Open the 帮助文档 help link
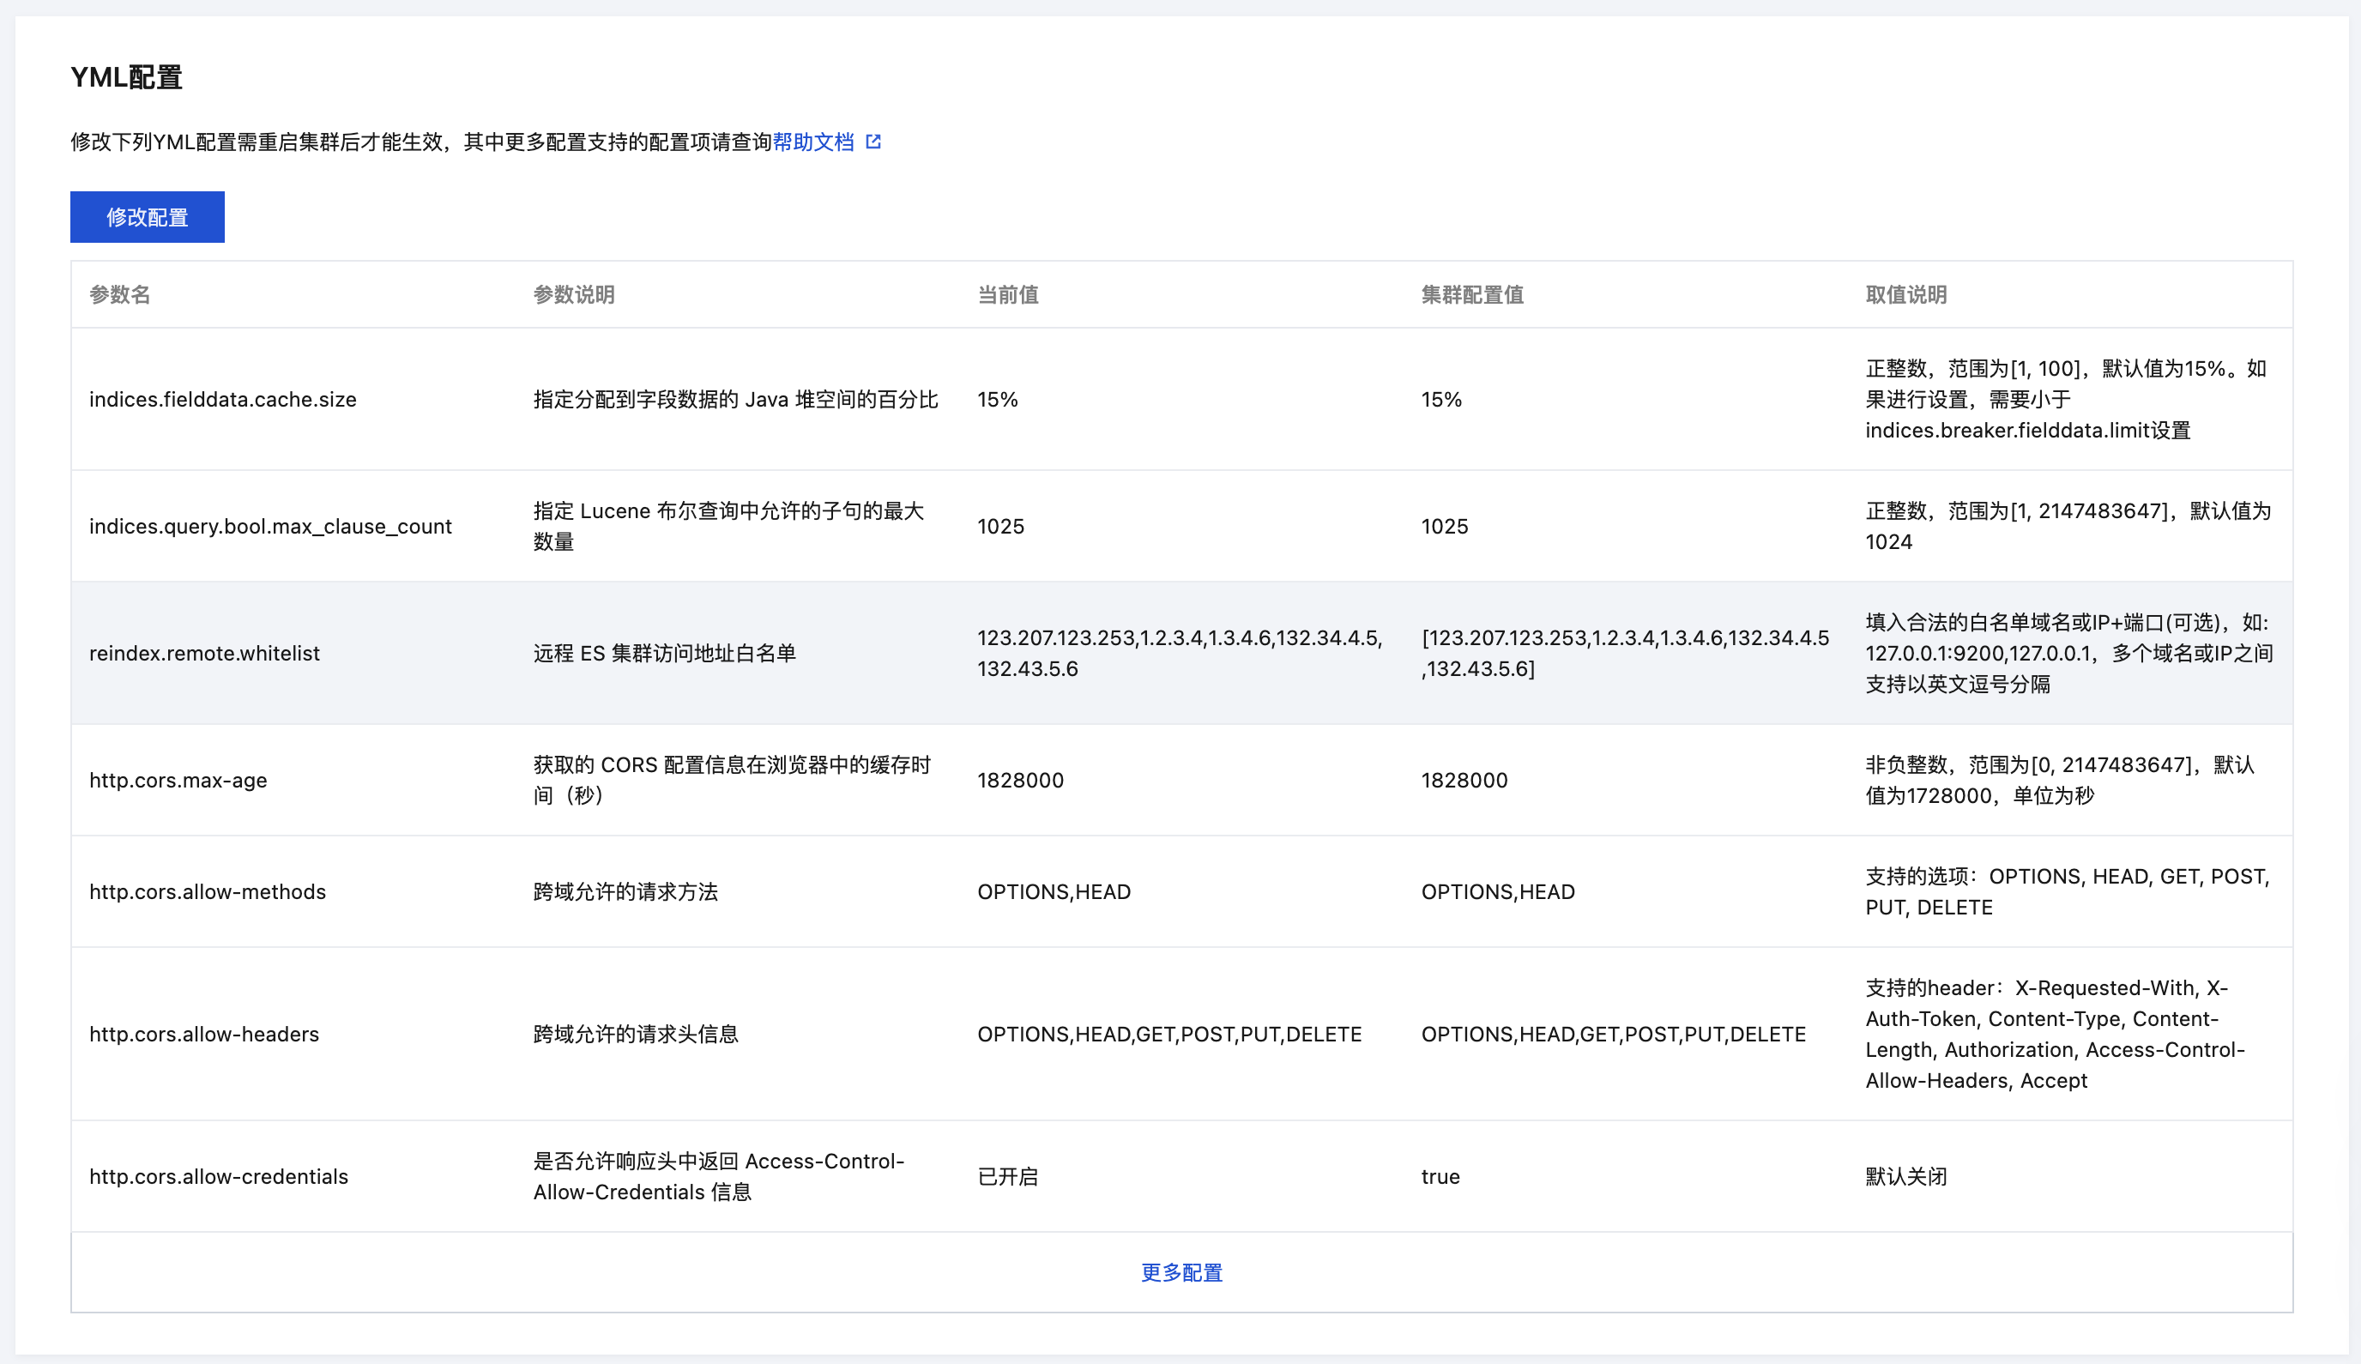 (x=813, y=142)
